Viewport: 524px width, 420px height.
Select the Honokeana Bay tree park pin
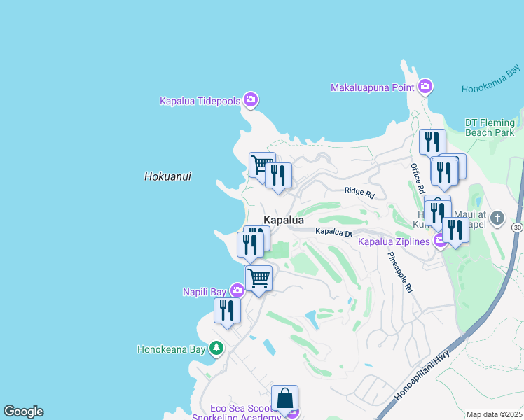point(216,349)
